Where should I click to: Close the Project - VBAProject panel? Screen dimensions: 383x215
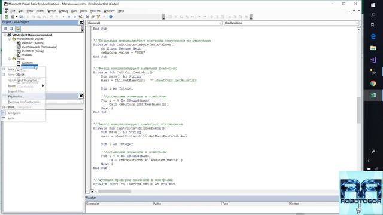coord(81,23)
